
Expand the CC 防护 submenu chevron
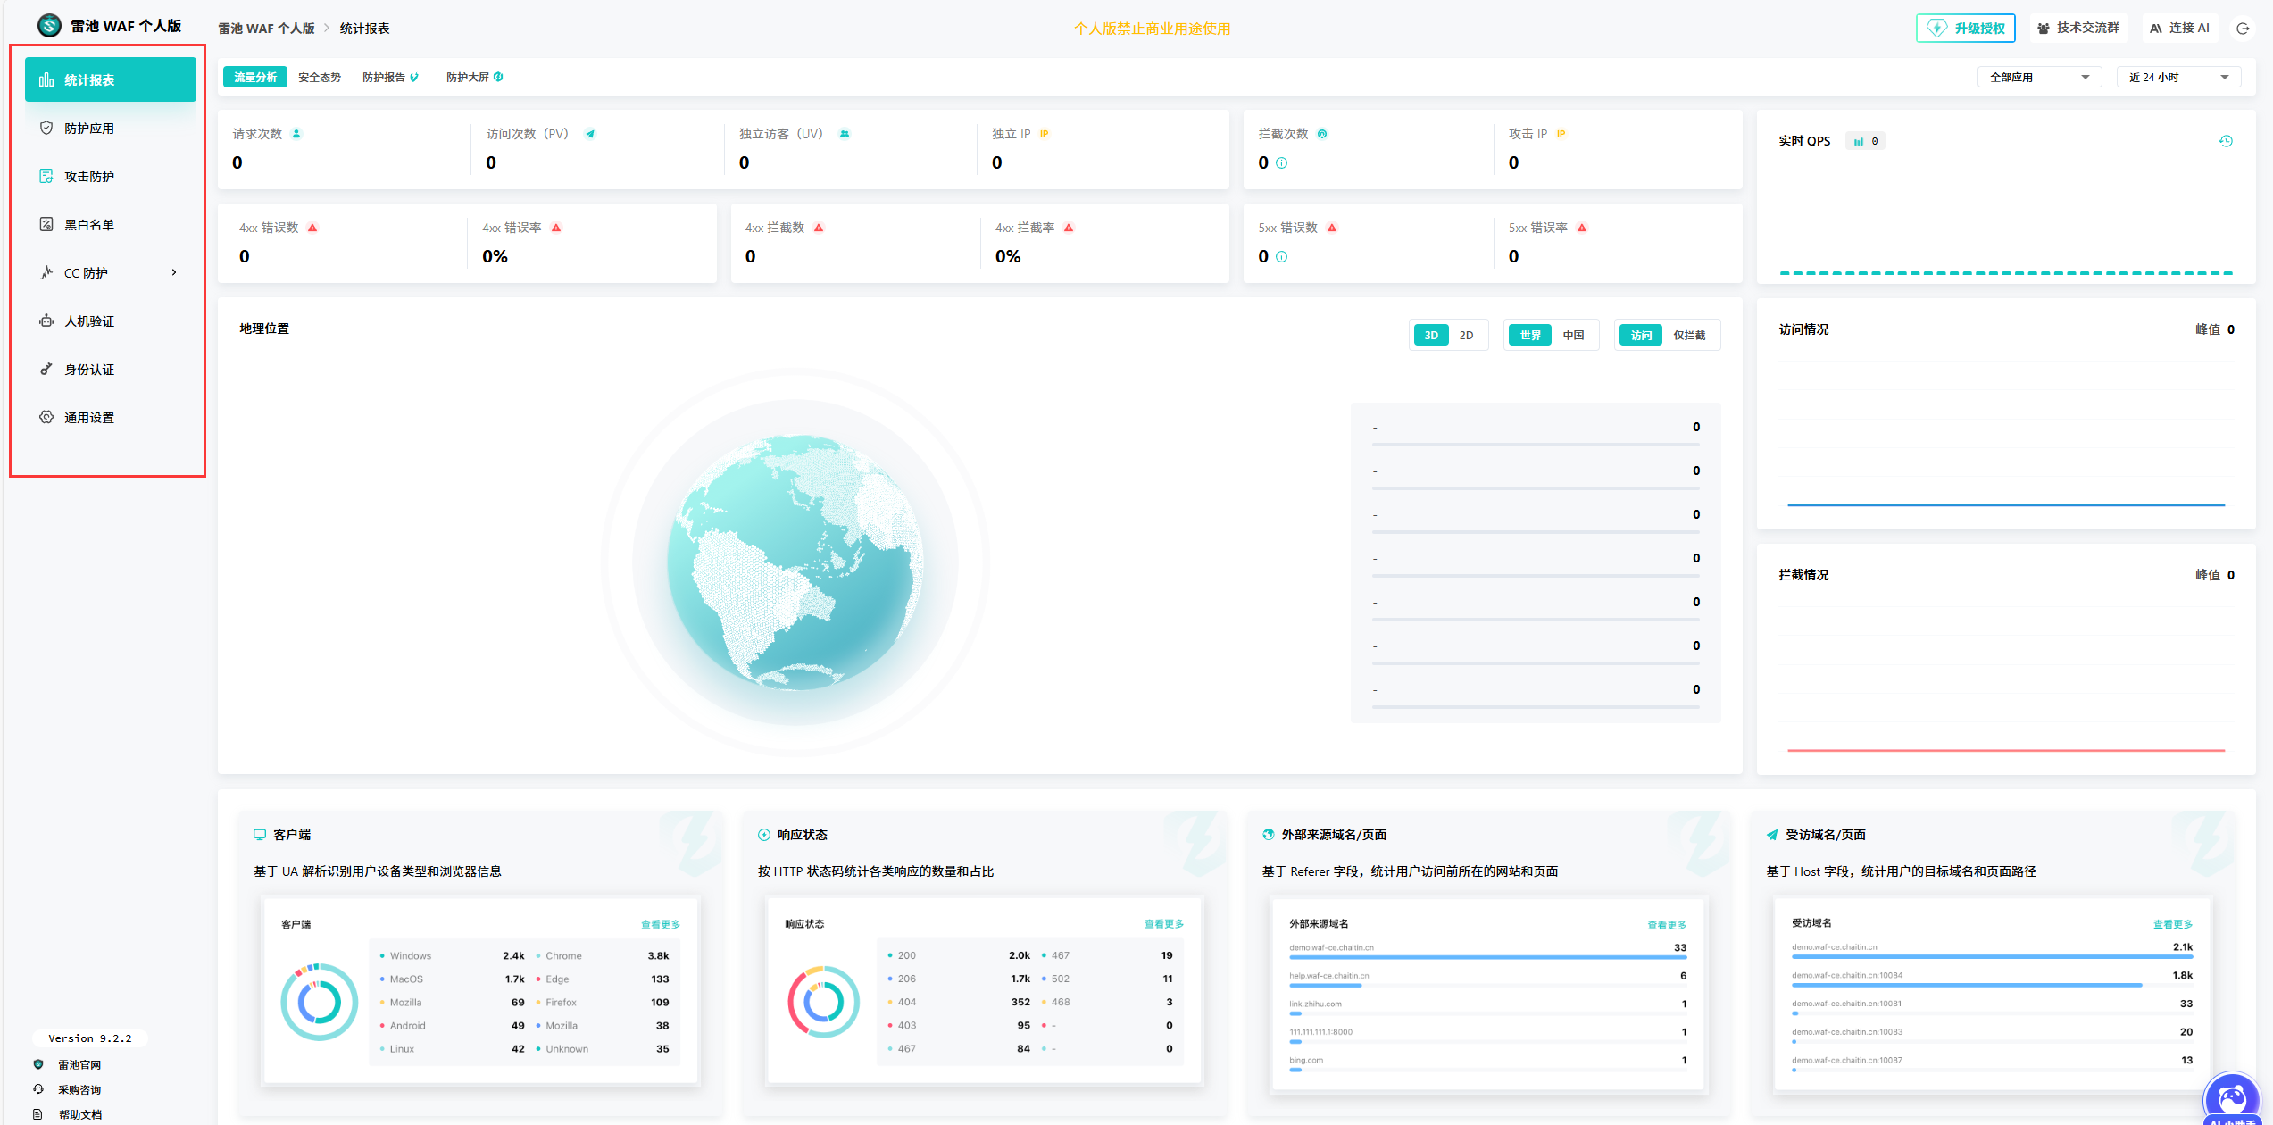(174, 272)
